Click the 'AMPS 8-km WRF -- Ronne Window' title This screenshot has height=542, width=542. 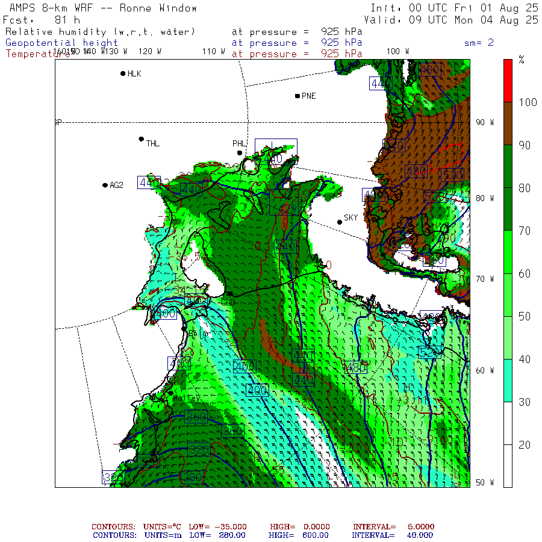coord(103,8)
